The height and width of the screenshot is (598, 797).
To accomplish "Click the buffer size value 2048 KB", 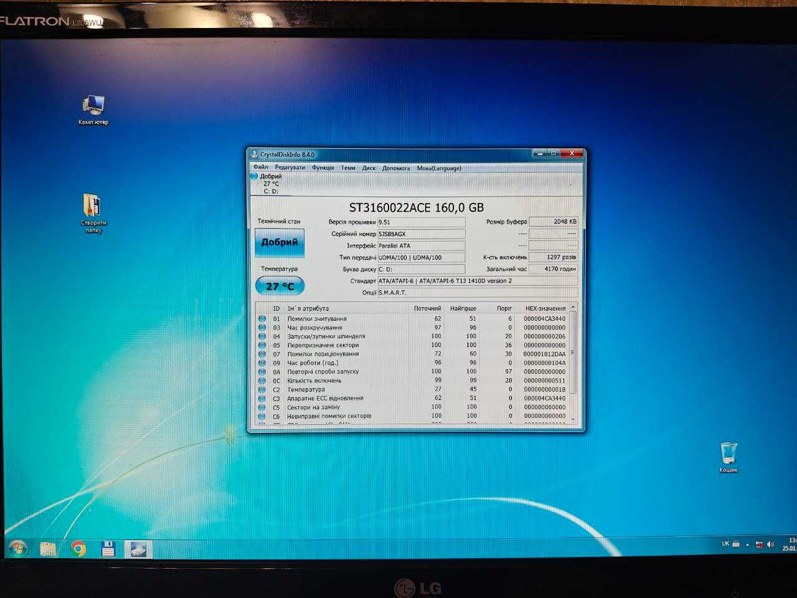I will click(553, 222).
